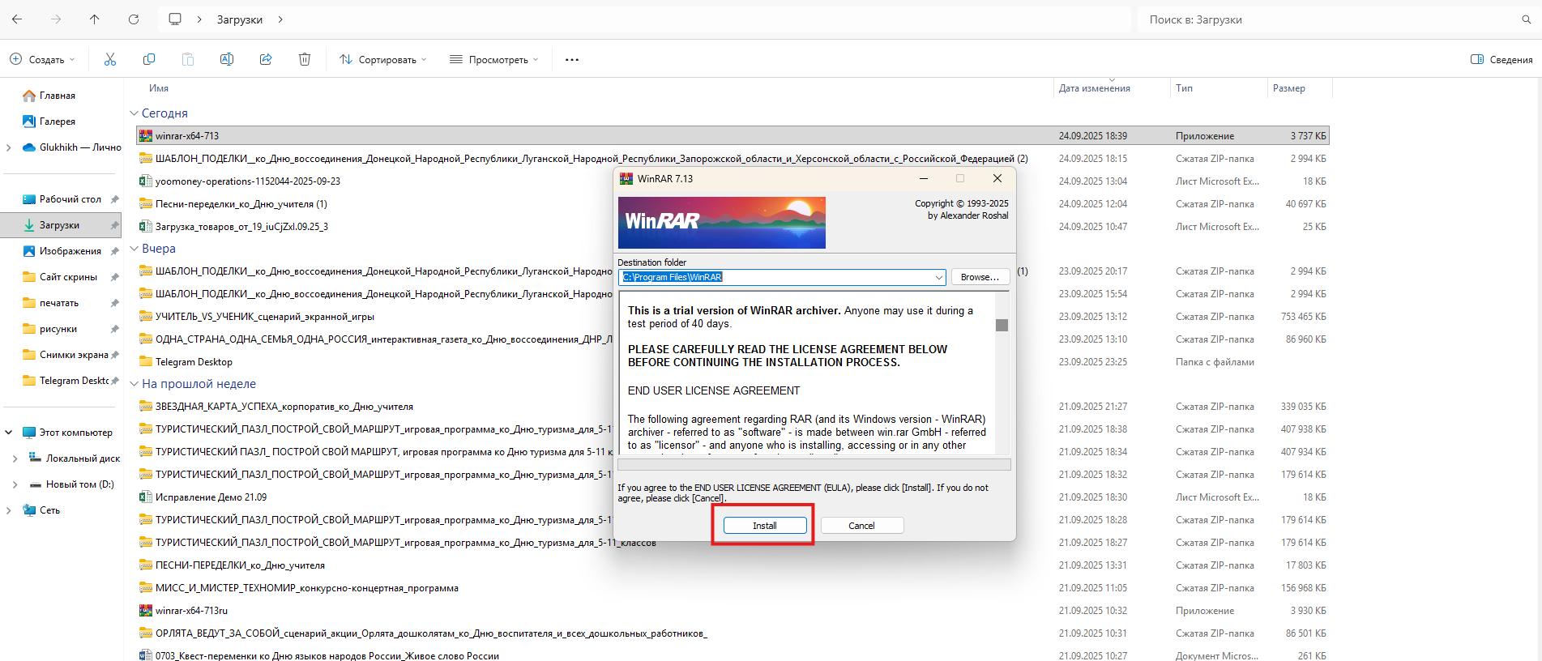
Task: Open the Сортировать sort dropdown
Action: point(382,59)
